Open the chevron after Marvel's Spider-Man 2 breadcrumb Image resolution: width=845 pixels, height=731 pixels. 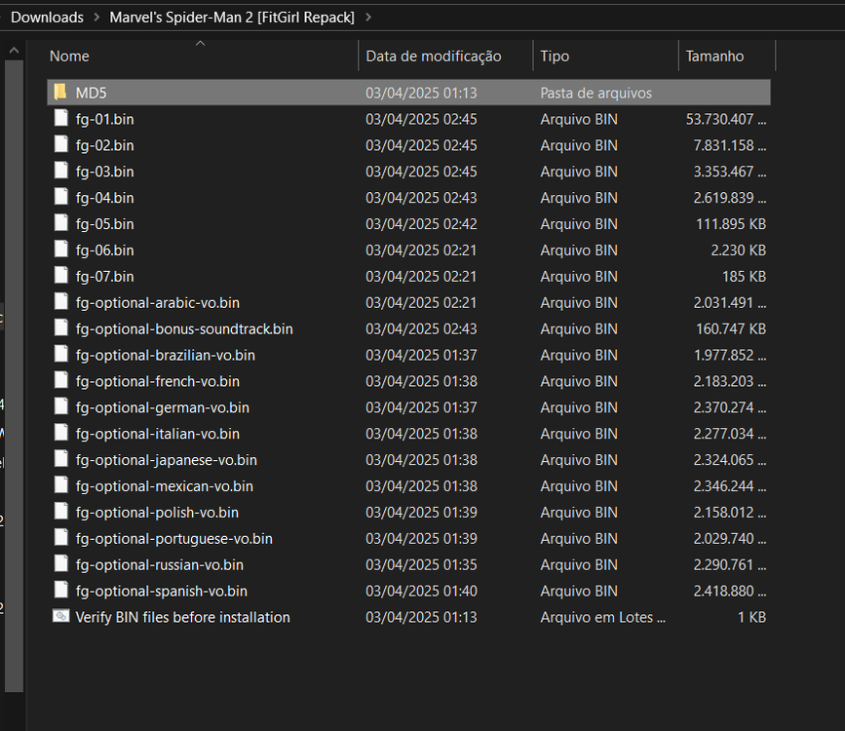tap(367, 18)
